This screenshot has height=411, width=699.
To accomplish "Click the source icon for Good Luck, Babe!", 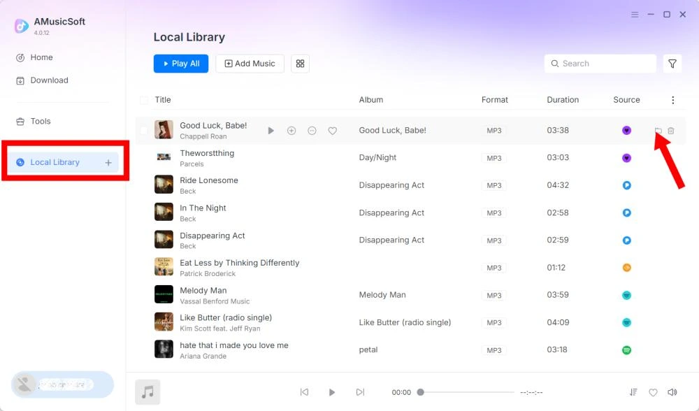I will tap(627, 131).
